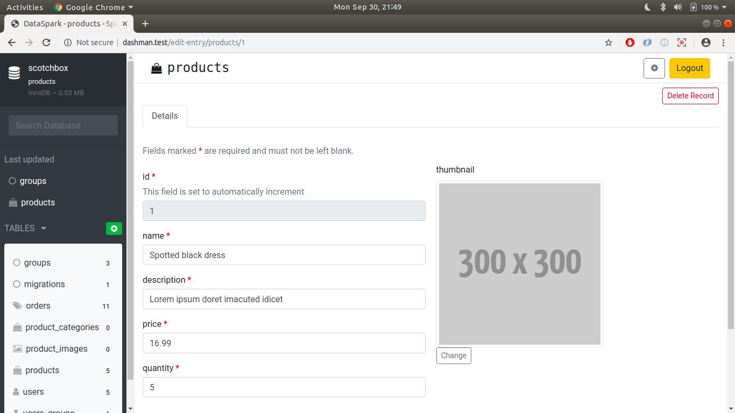Bookmark this page with the star icon
Viewport: 735px width, 413px height.
pos(609,42)
